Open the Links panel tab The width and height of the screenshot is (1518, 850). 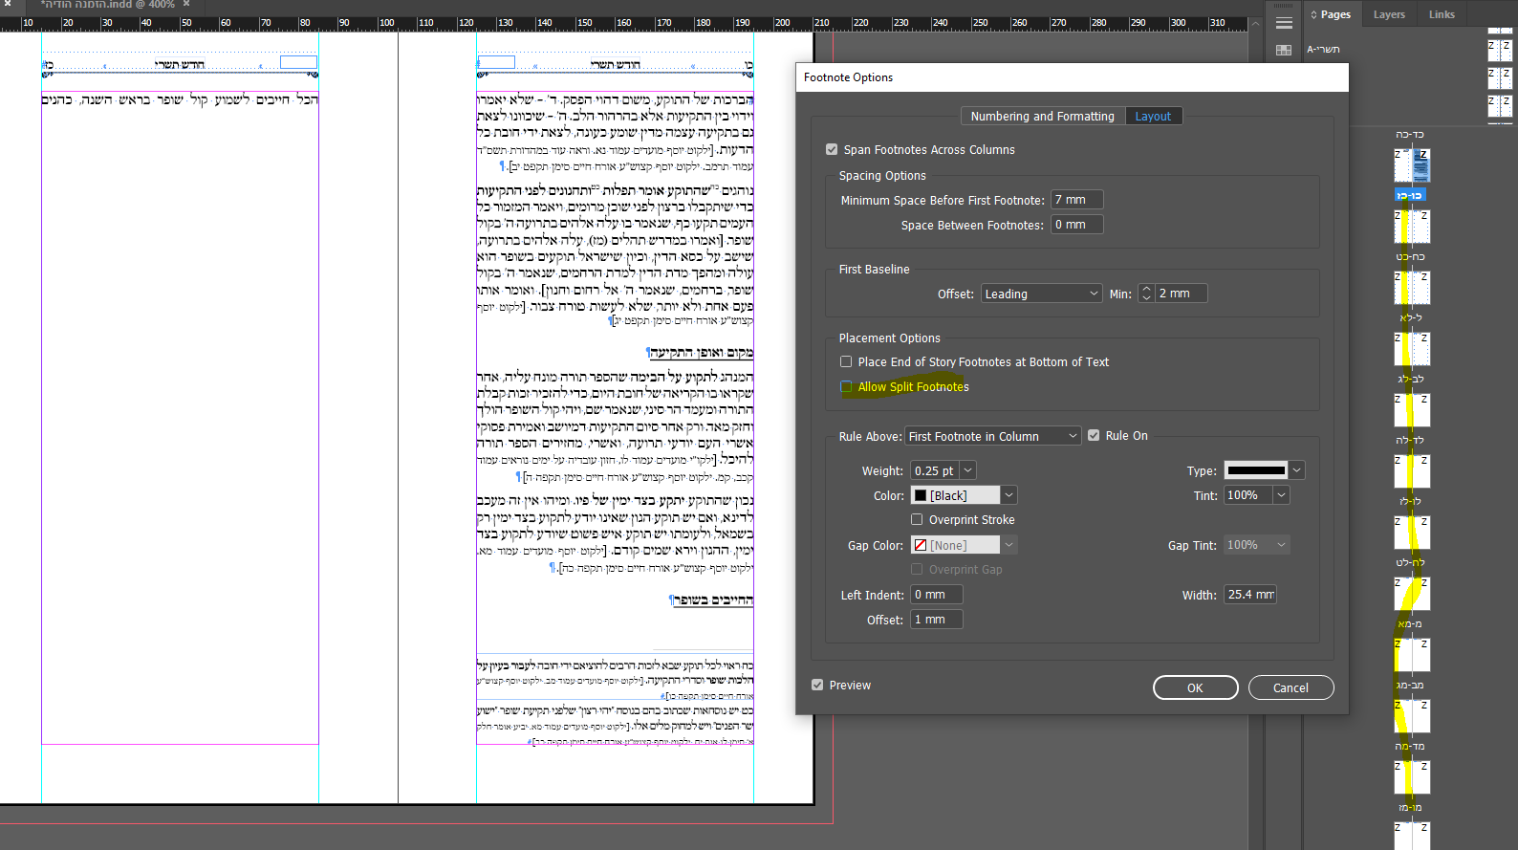pyautogui.click(x=1442, y=14)
